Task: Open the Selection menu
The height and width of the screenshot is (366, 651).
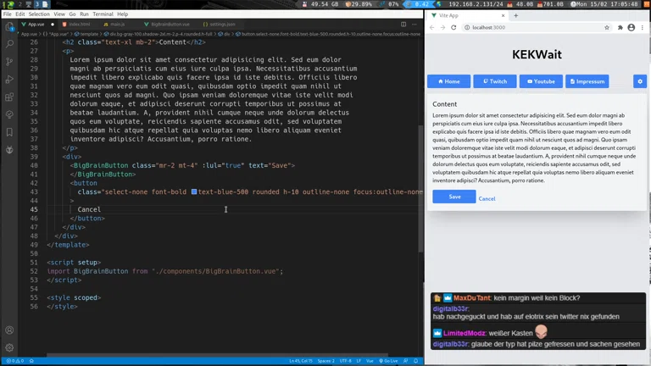Action: click(x=39, y=14)
